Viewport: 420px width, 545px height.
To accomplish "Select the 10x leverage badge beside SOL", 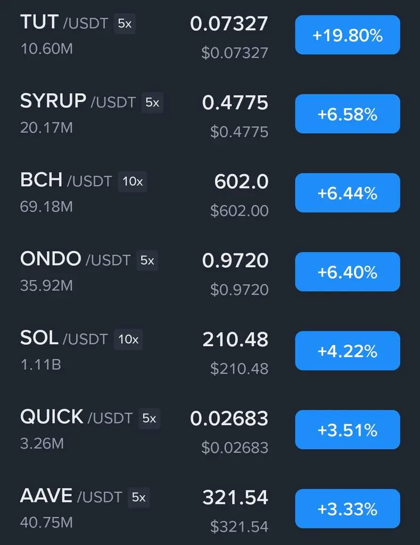I will [x=128, y=339].
